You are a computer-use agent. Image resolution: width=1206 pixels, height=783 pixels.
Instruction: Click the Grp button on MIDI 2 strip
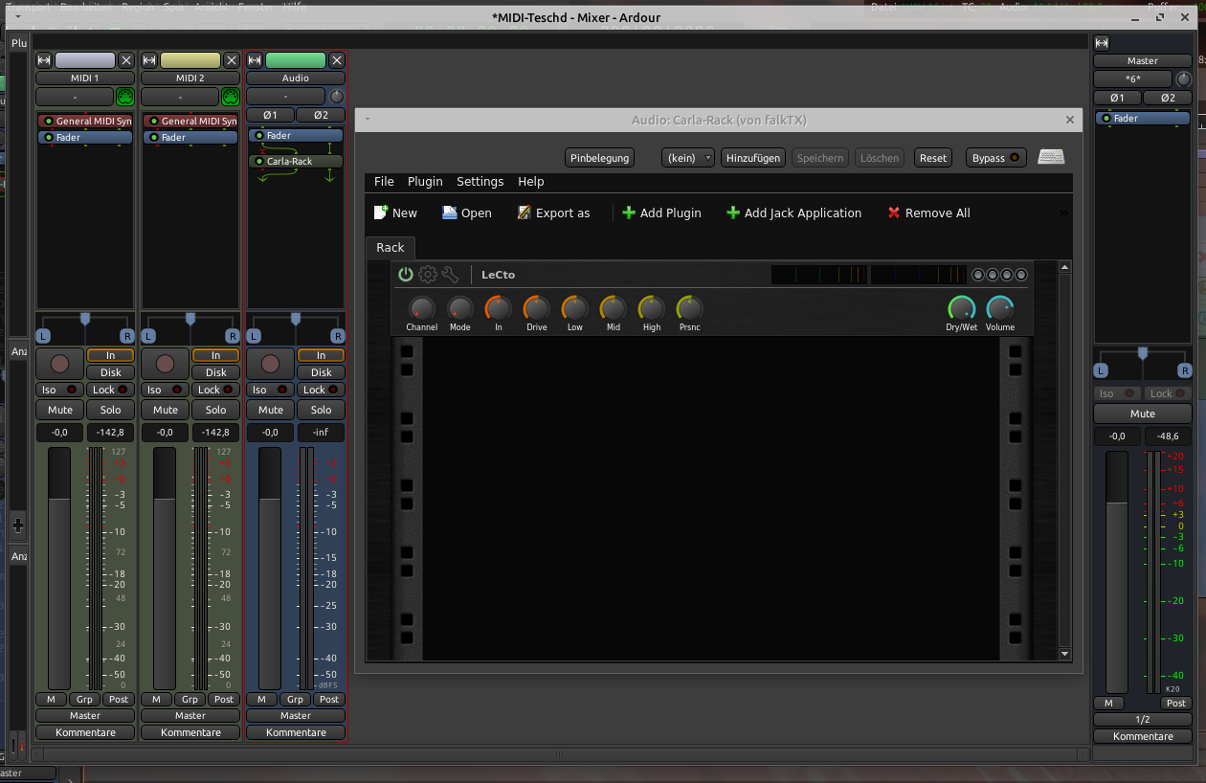click(190, 700)
